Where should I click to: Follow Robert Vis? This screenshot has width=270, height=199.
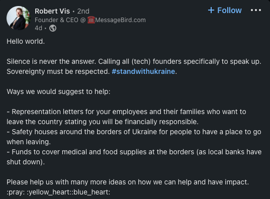coord(225,11)
